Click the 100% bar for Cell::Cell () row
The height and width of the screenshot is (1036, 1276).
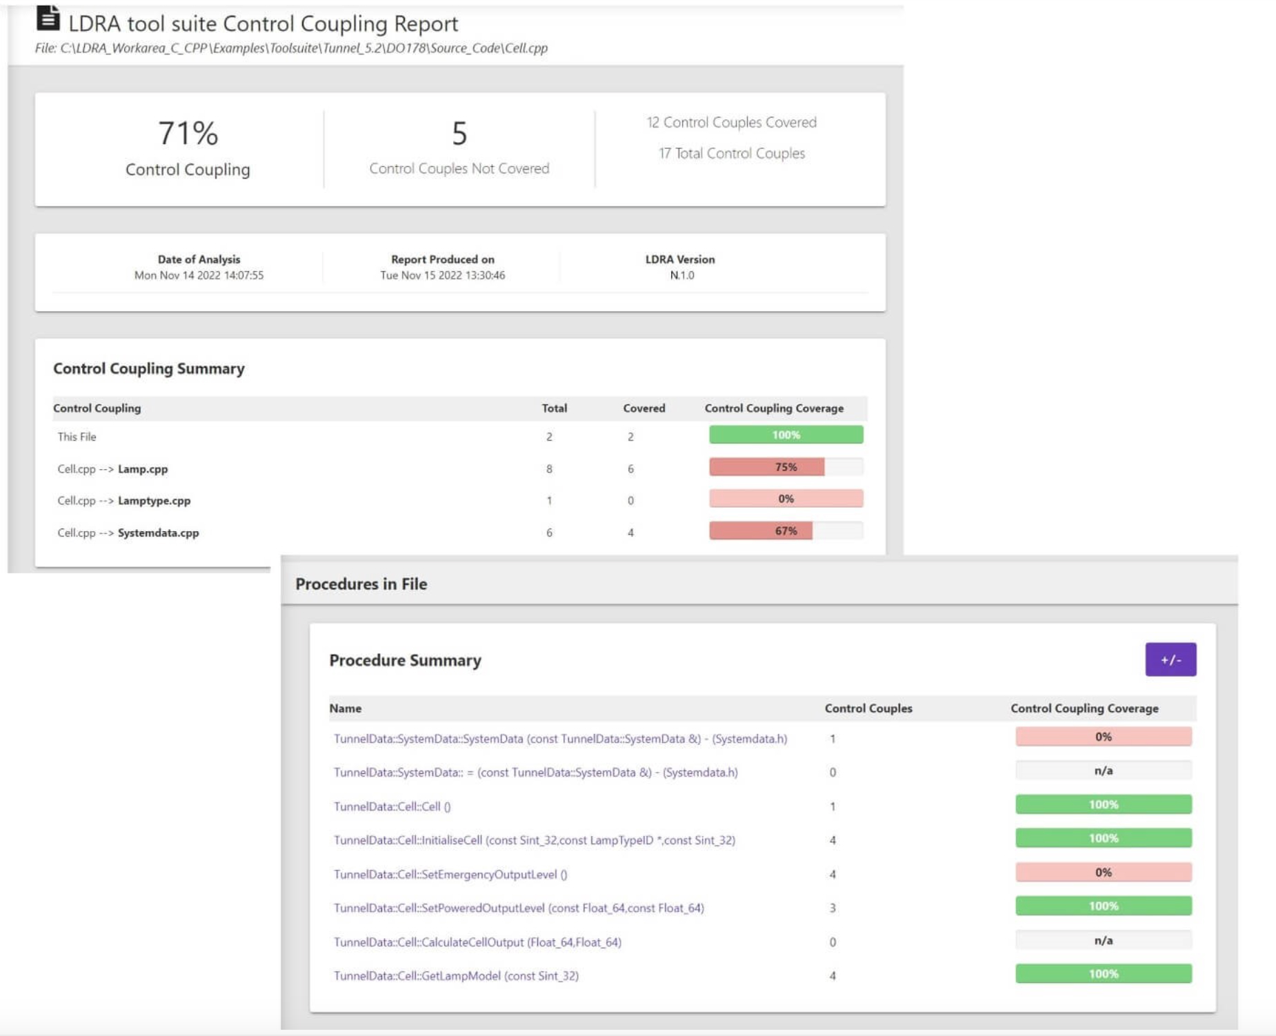click(x=1103, y=804)
